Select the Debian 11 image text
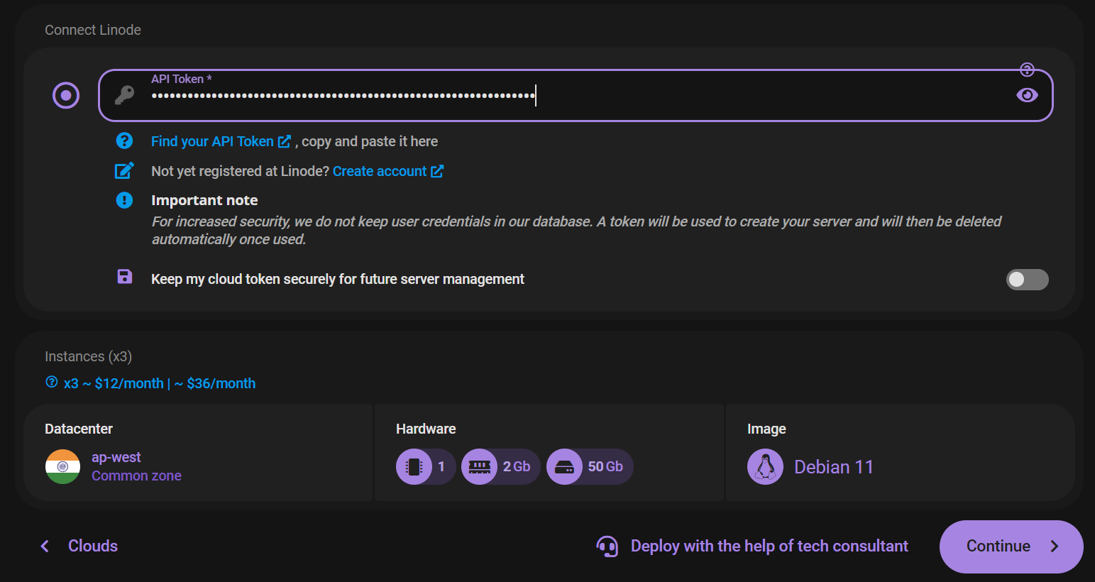The height and width of the screenshot is (582, 1095). pos(834,467)
